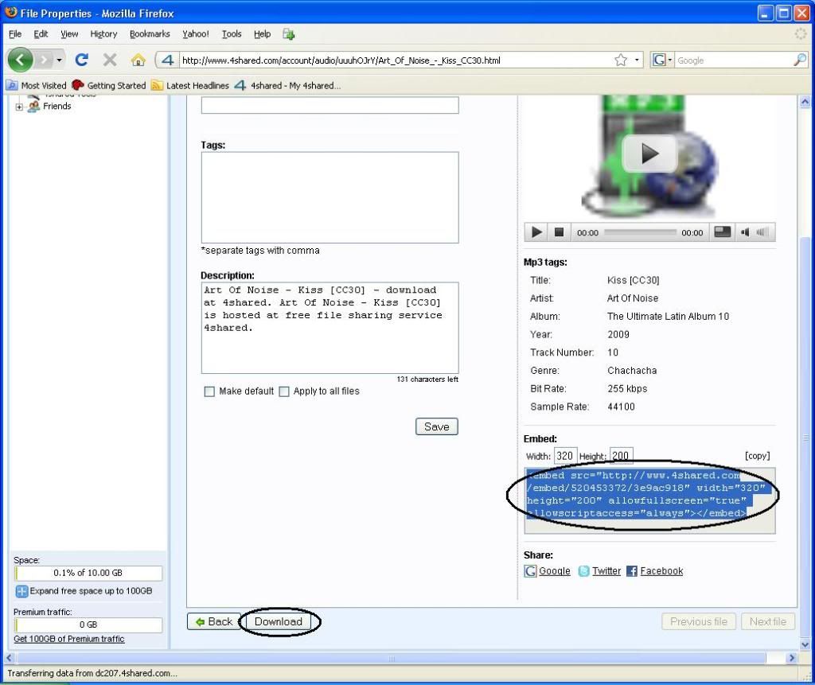The image size is (815, 685).
Task: Open the Google share link
Action: (x=555, y=571)
